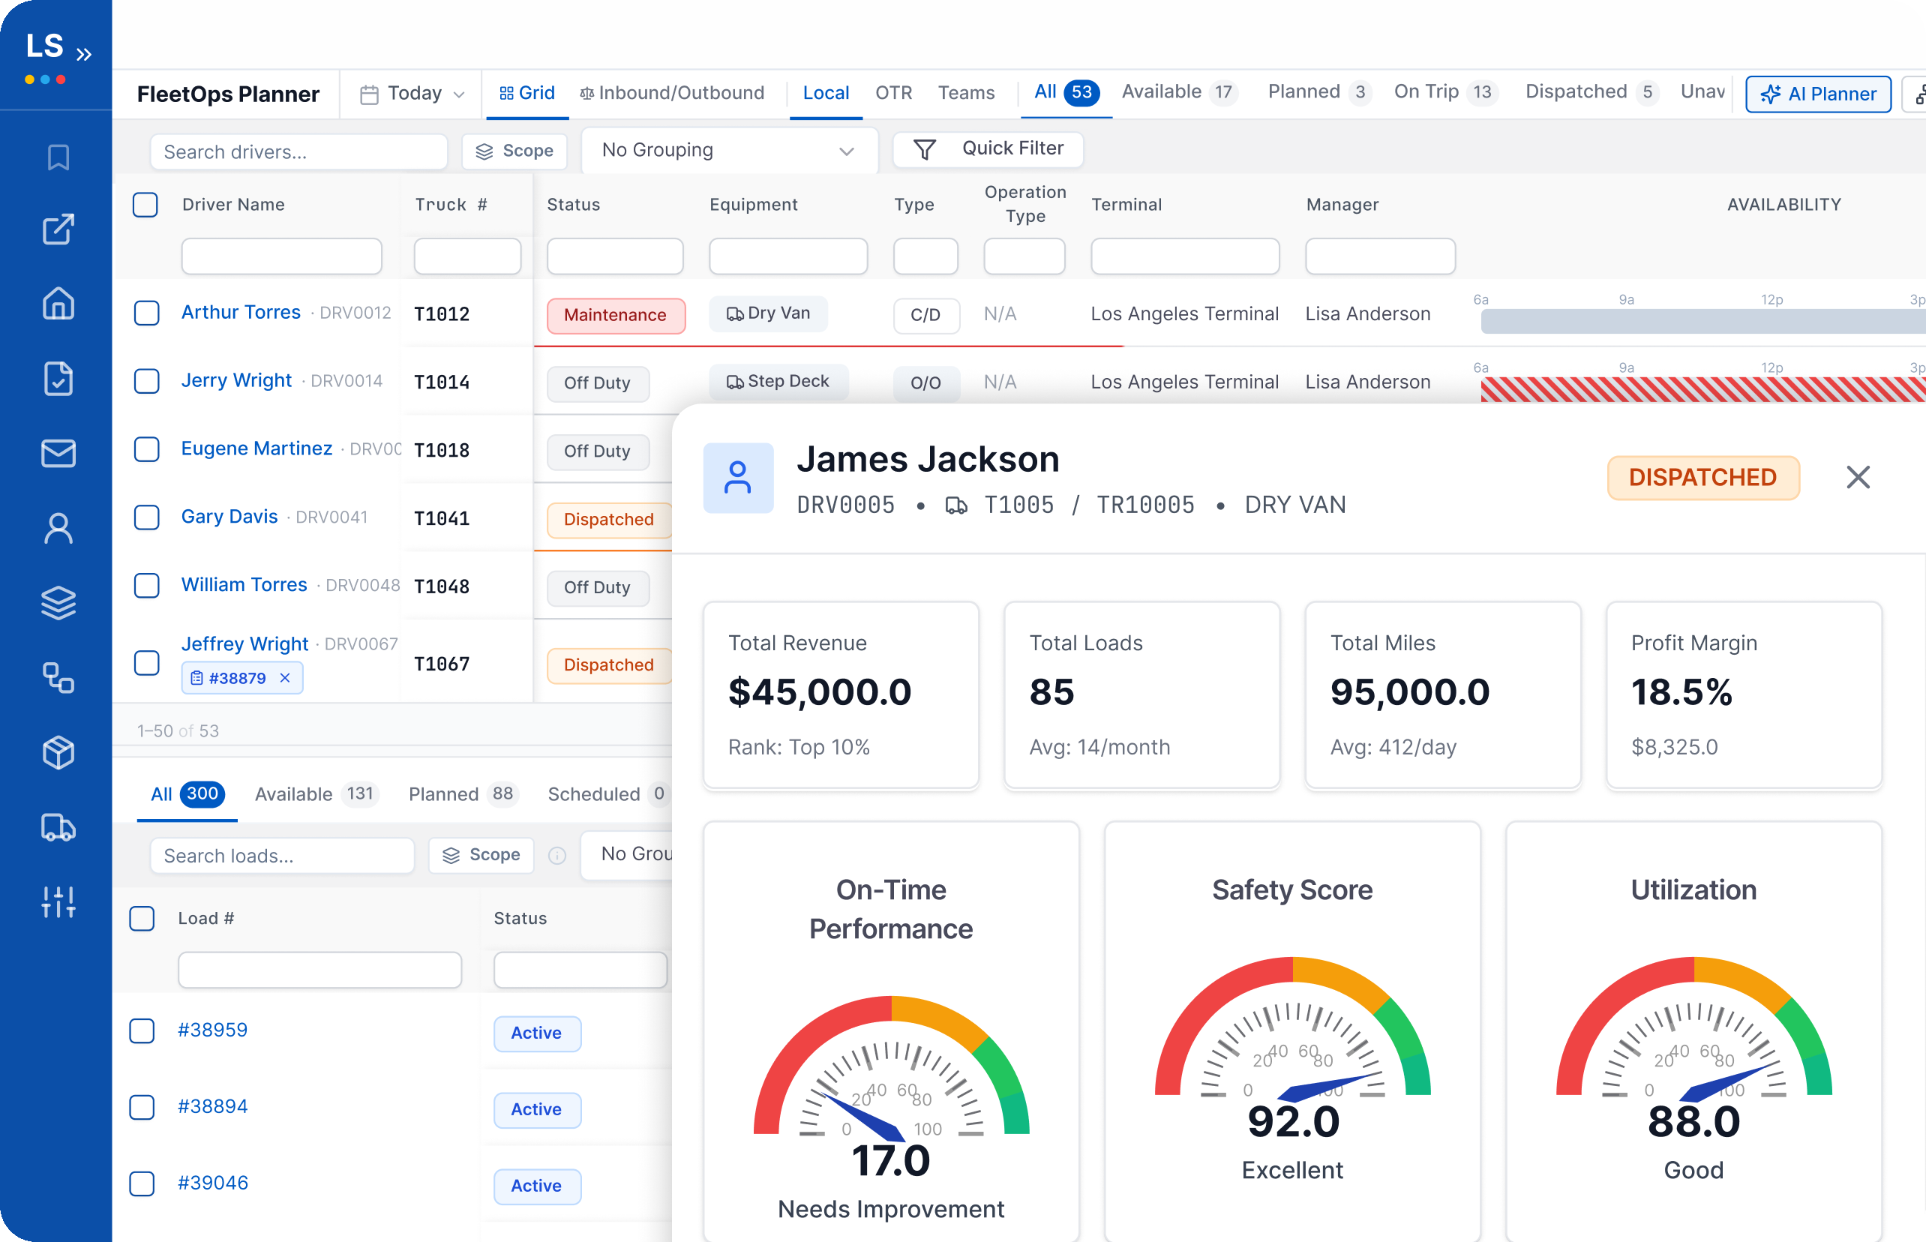Go to home icon in sidebar

pyautogui.click(x=58, y=303)
